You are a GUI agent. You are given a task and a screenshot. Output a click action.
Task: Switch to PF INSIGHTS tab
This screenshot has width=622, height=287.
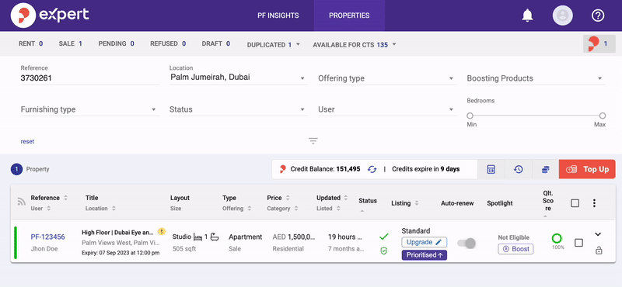[x=278, y=16]
